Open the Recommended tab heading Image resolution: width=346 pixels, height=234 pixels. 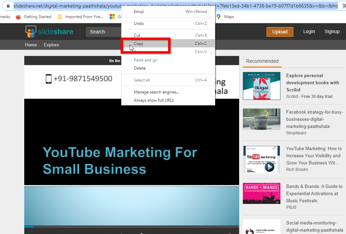(x=262, y=61)
